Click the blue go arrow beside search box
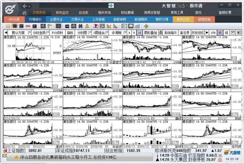This screenshot has height=164, width=244. click(111, 6)
